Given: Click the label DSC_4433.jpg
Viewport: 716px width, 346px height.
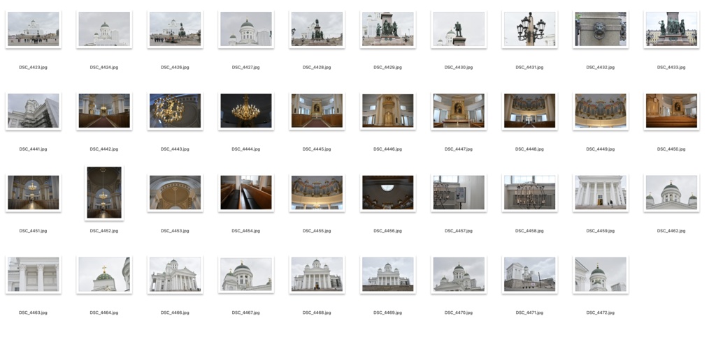Looking at the screenshot, I should (x=671, y=68).
